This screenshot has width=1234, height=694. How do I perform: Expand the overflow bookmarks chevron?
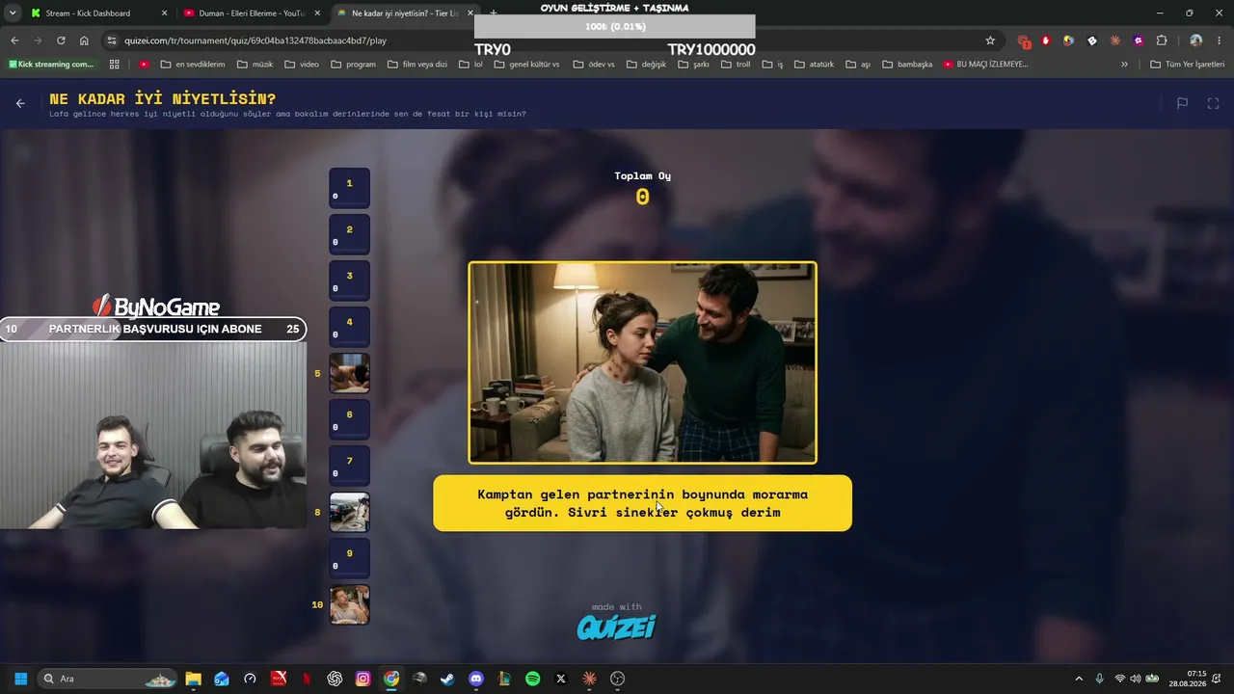(x=1124, y=65)
